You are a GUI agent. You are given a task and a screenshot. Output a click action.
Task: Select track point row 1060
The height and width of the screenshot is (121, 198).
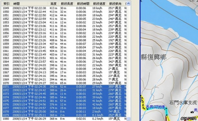tap(64, 48)
